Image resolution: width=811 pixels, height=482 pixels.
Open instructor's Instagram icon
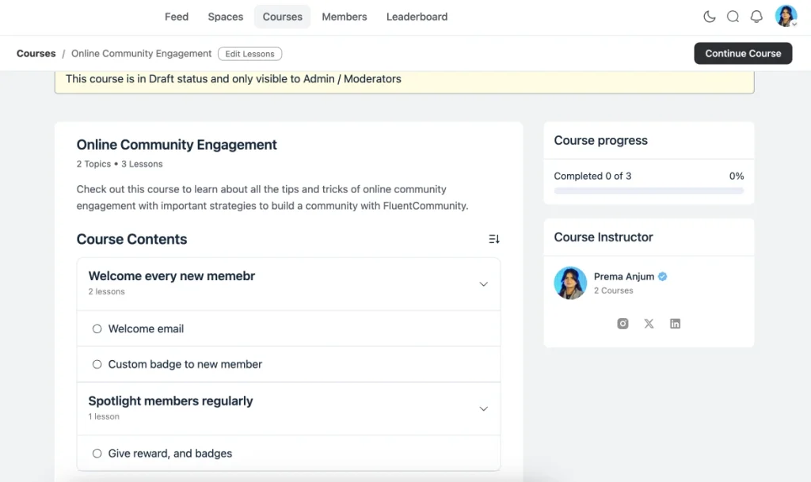tap(623, 324)
